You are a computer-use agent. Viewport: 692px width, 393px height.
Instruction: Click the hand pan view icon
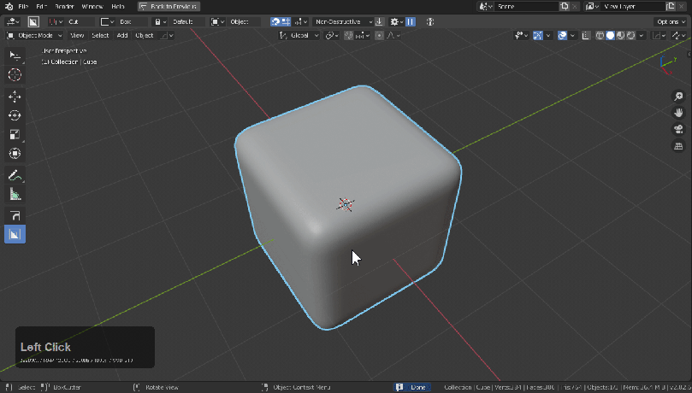[678, 113]
